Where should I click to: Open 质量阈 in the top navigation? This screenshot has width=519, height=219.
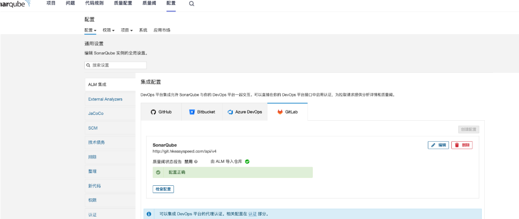point(149,3)
